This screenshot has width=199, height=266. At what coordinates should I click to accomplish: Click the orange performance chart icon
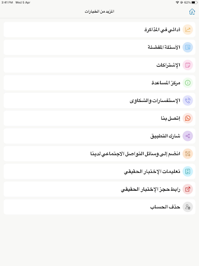point(188,30)
